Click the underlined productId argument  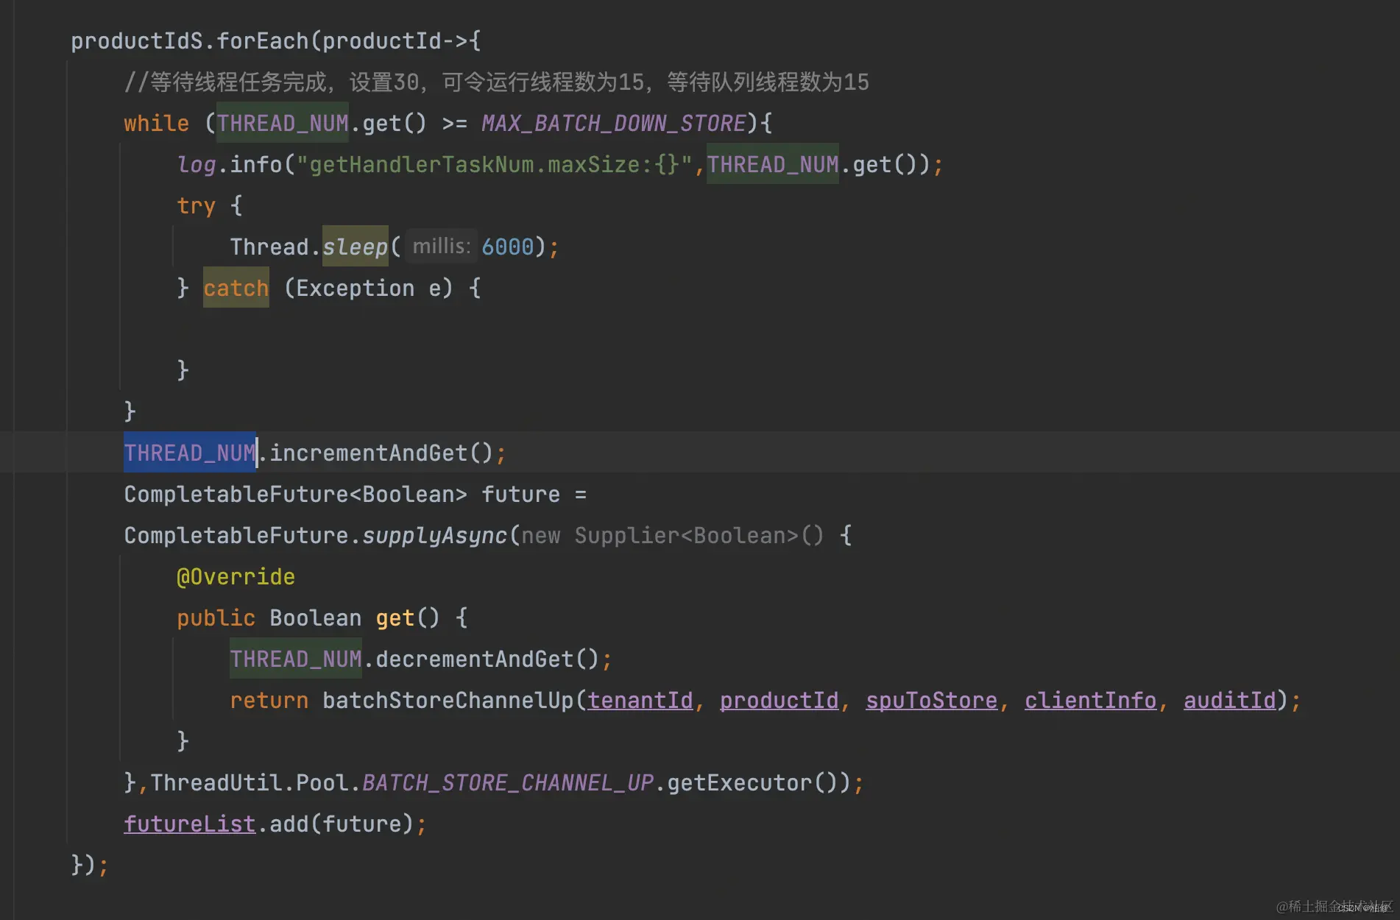click(x=779, y=701)
